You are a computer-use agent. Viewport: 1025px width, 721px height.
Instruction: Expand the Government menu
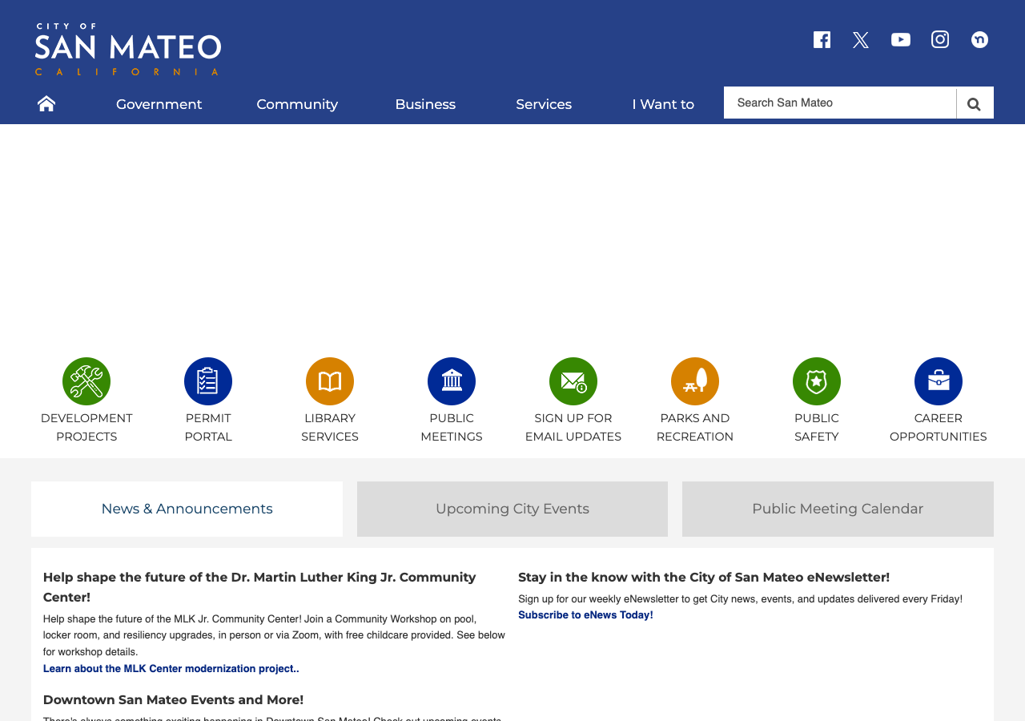159,104
